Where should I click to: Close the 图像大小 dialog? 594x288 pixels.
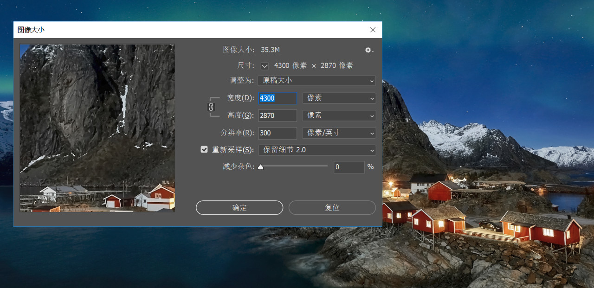click(x=373, y=30)
